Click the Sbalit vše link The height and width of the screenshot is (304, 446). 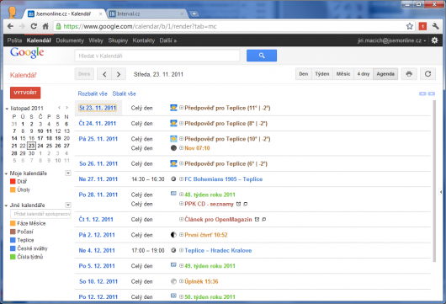pyautogui.click(x=124, y=93)
